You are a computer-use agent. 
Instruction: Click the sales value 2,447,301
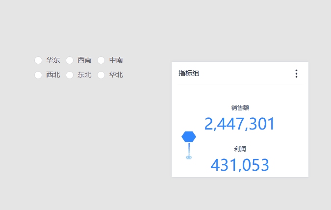[x=240, y=124]
